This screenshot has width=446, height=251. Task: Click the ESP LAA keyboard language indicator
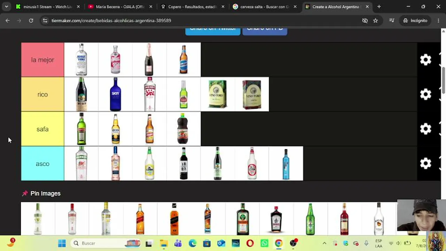pyautogui.click(x=379, y=243)
